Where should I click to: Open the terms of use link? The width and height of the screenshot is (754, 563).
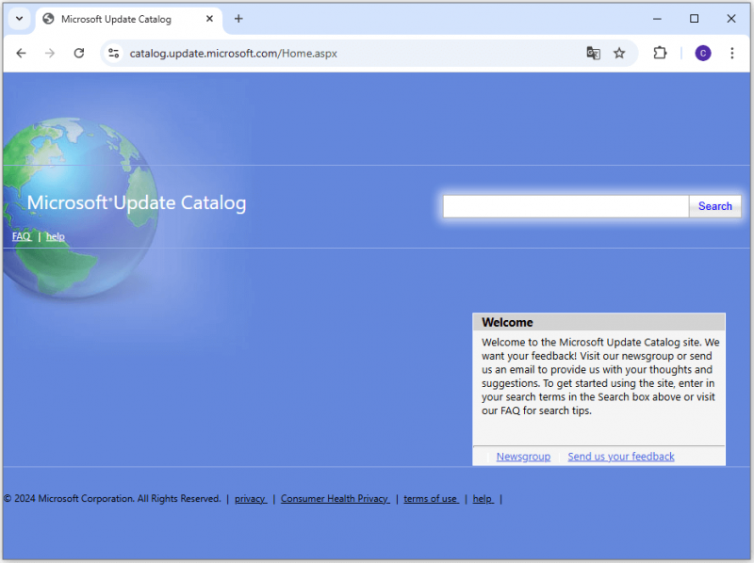(x=431, y=499)
